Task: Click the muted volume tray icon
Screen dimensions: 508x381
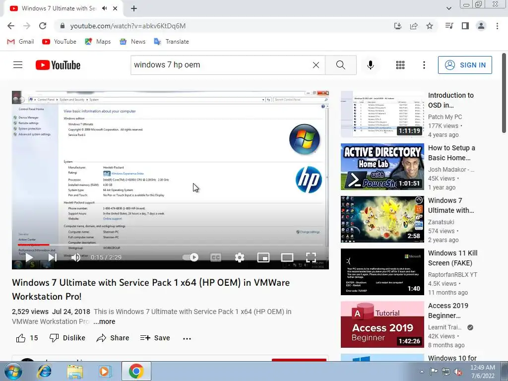Action: 458,372
